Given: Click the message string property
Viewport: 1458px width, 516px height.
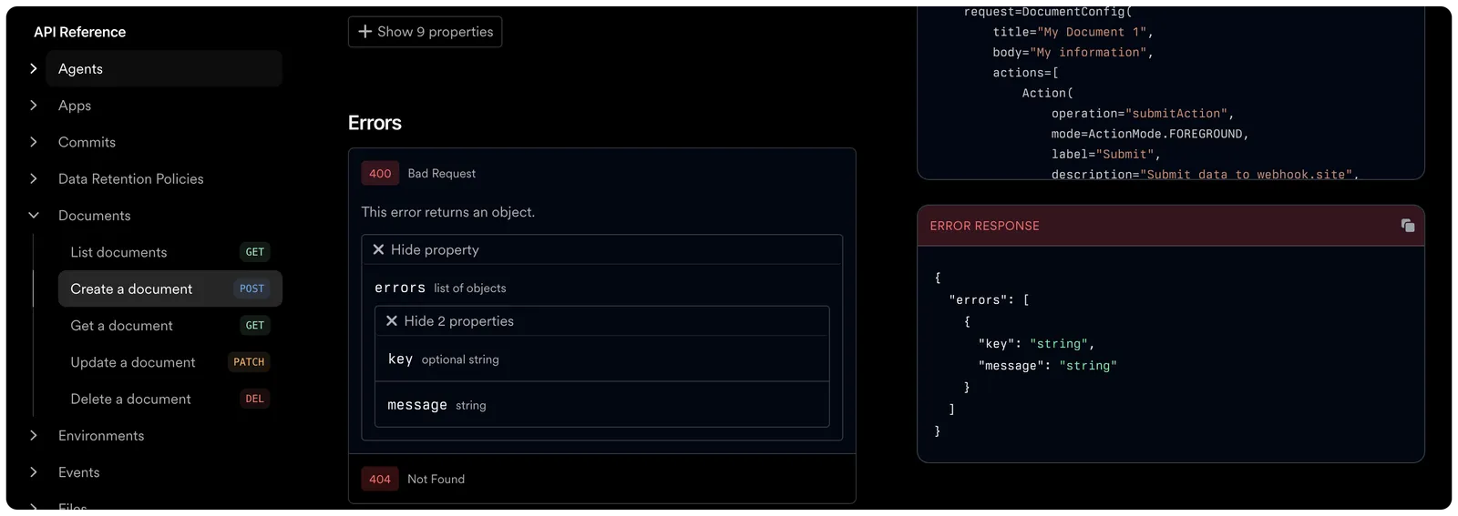Looking at the screenshot, I should (x=601, y=404).
